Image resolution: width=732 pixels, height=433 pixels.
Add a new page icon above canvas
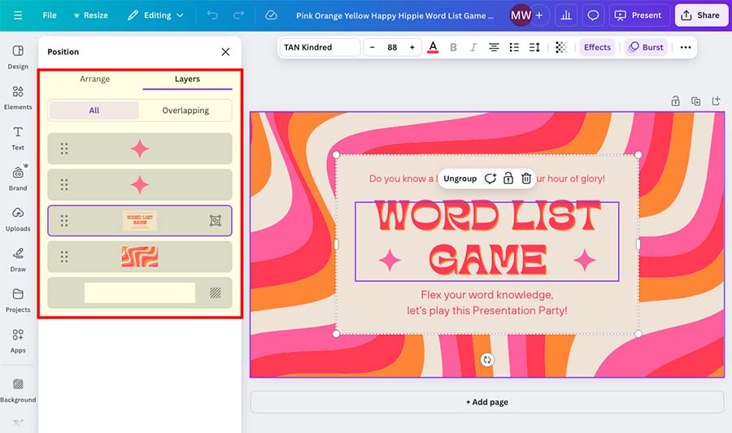click(716, 101)
